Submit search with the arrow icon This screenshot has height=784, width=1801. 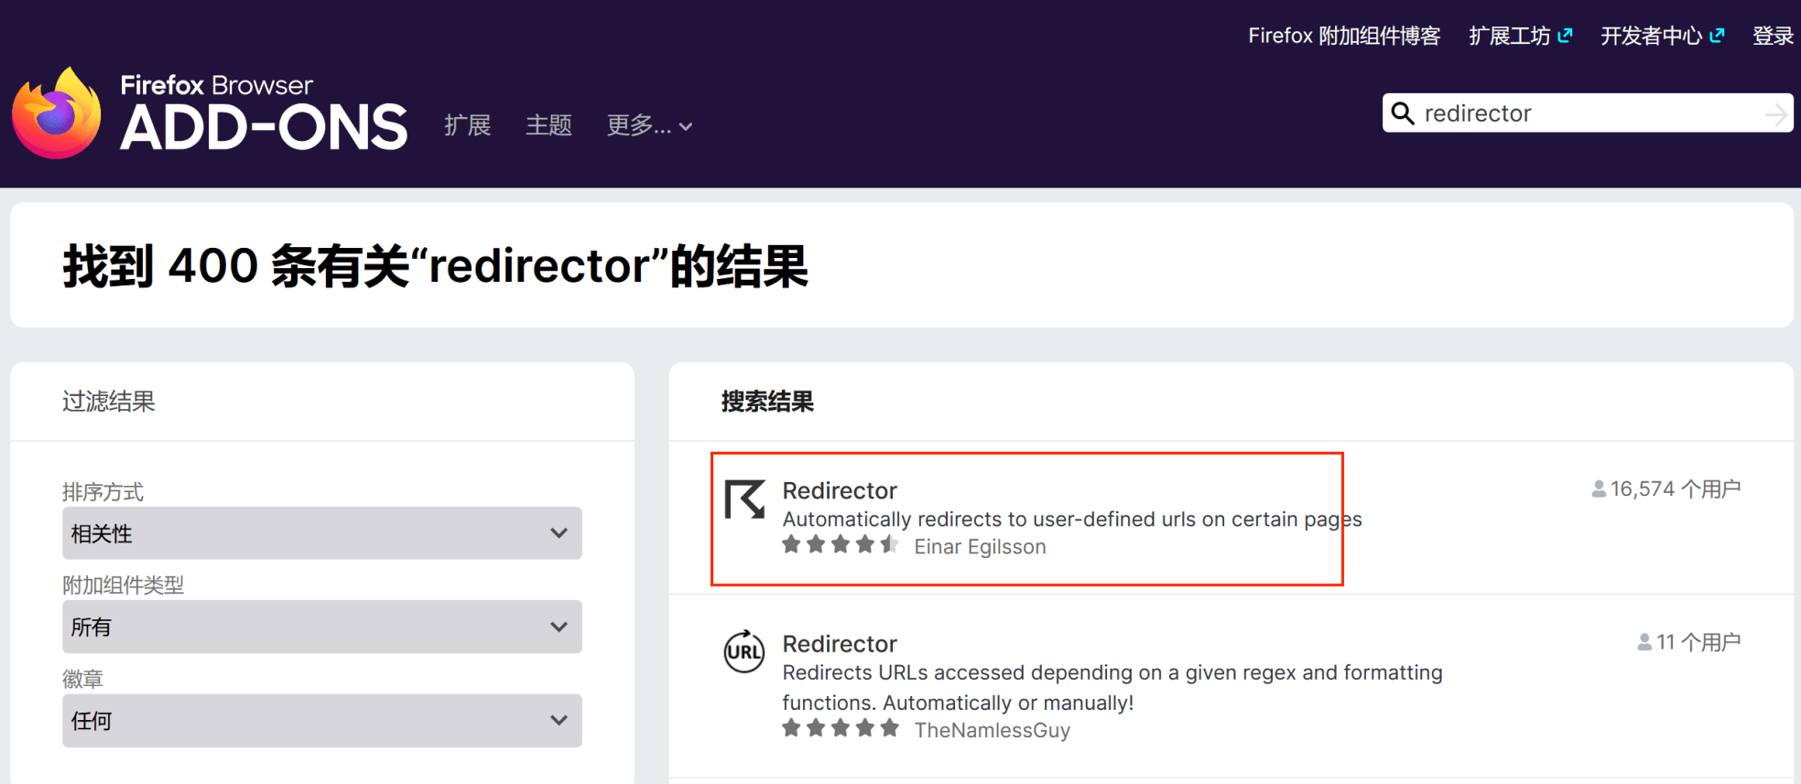(x=1774, y=114)
